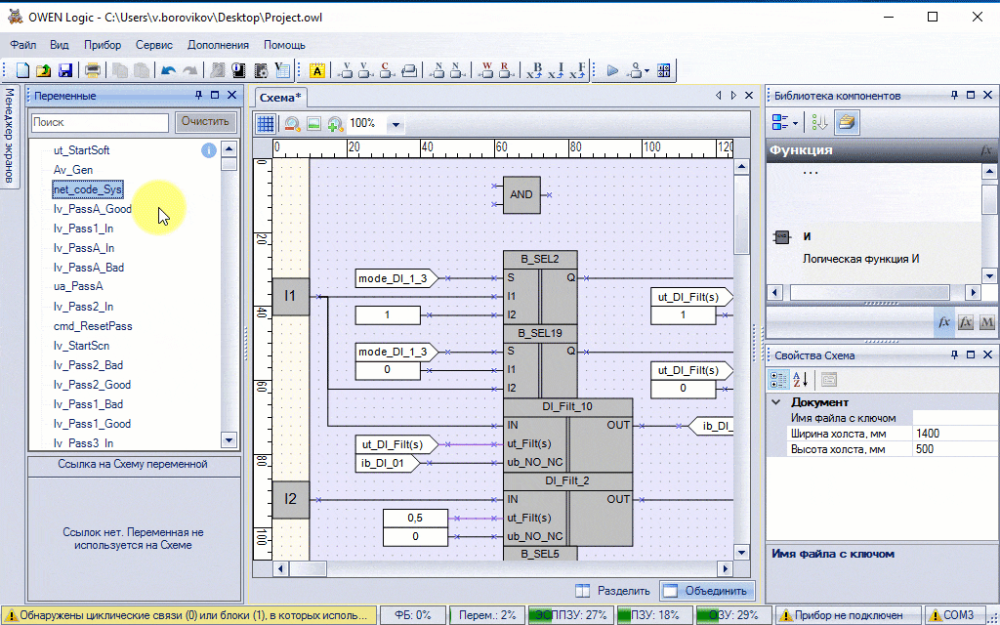
Task: Click the Save project toolbar icon
Action: pos(65,70)
